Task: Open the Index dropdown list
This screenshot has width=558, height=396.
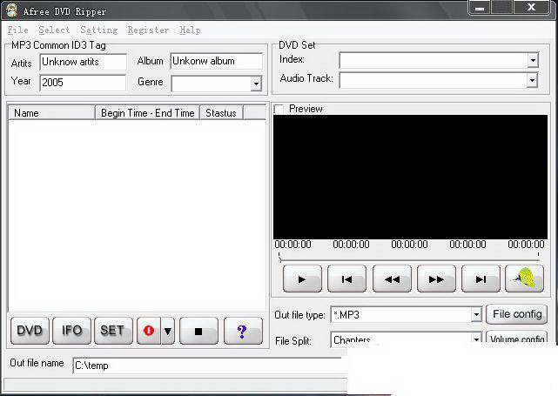Action: click(x=533, y=60)
